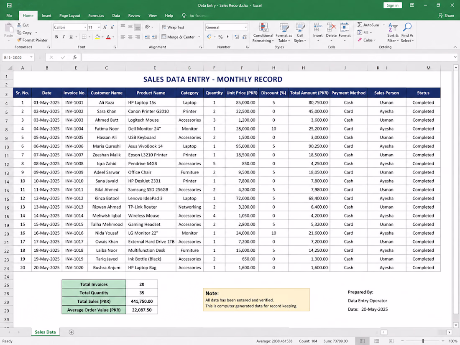The image size is (460, 345).
Task: Switch to the Page Layout tab
Action: pos(70,15)
